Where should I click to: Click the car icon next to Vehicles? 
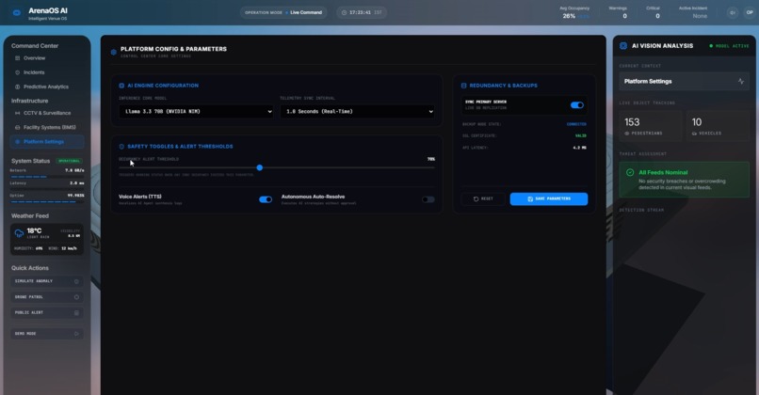tap(694, 134)
